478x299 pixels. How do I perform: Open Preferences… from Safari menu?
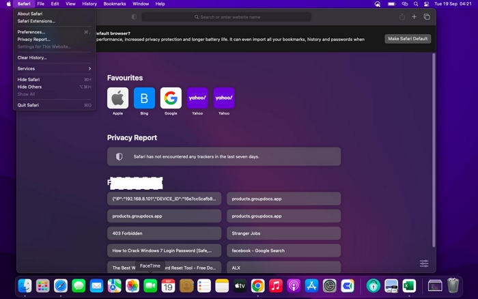pyautogui.click(x=54, y=32)
